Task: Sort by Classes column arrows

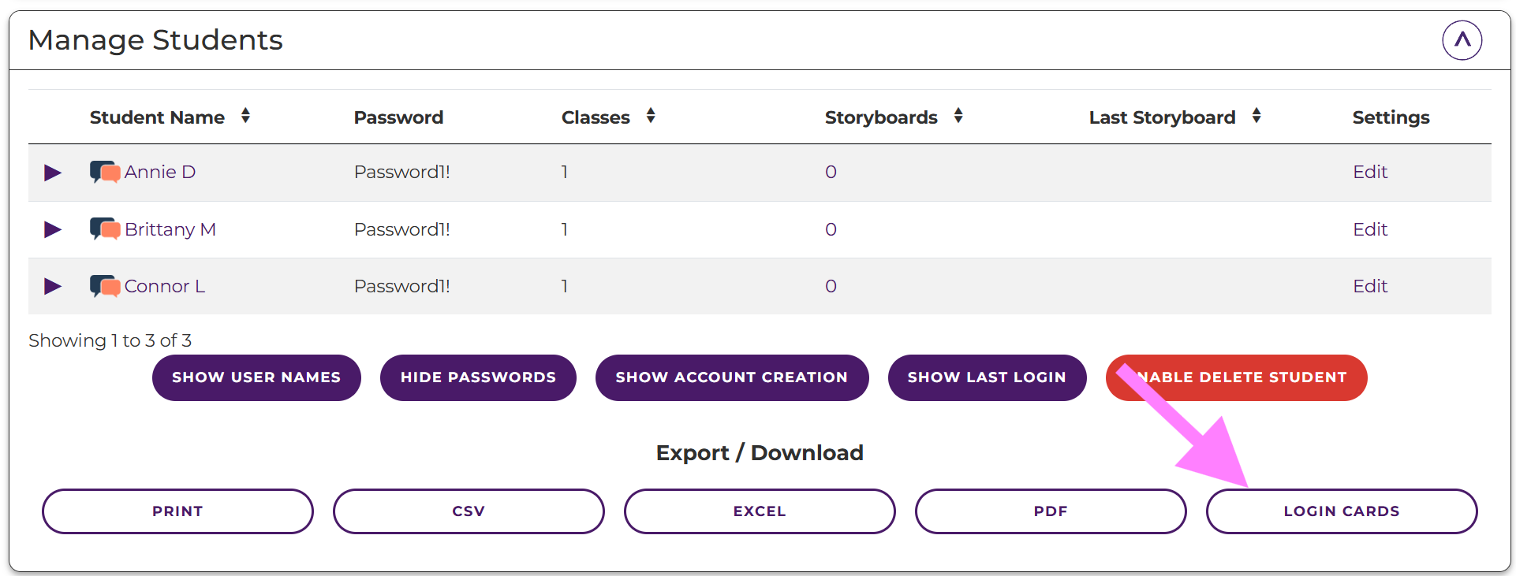Action: point(651,117)
